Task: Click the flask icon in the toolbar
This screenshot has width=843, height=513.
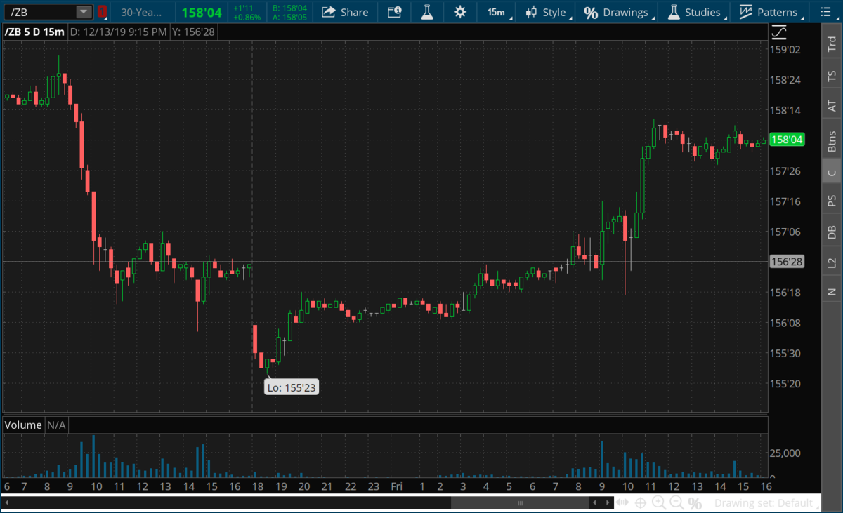Action: [427, 12]
